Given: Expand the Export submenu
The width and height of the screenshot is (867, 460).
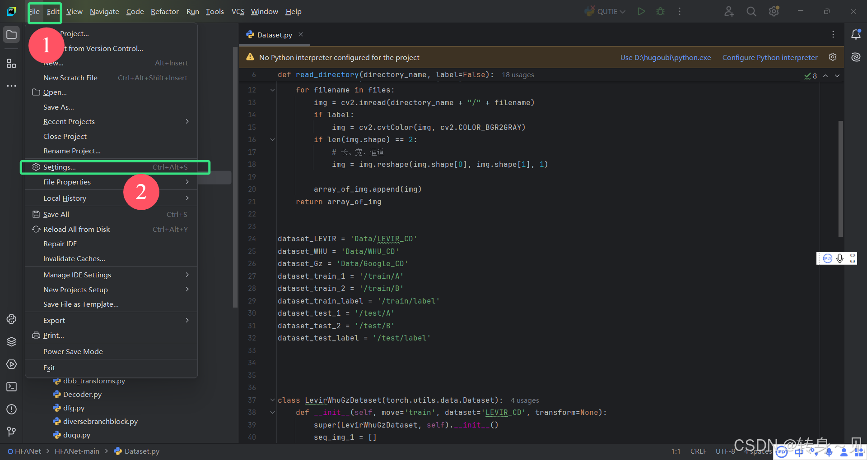Looking at the screenshot, I should [x=187, y=320].
